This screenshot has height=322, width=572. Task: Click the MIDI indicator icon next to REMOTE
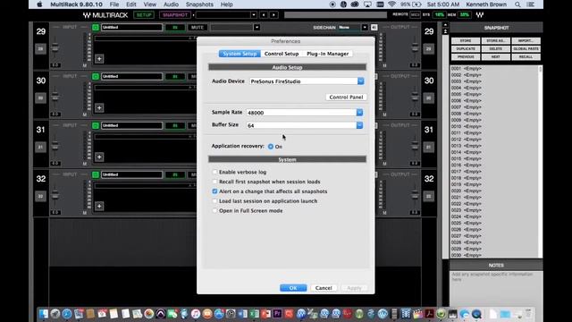415,15
